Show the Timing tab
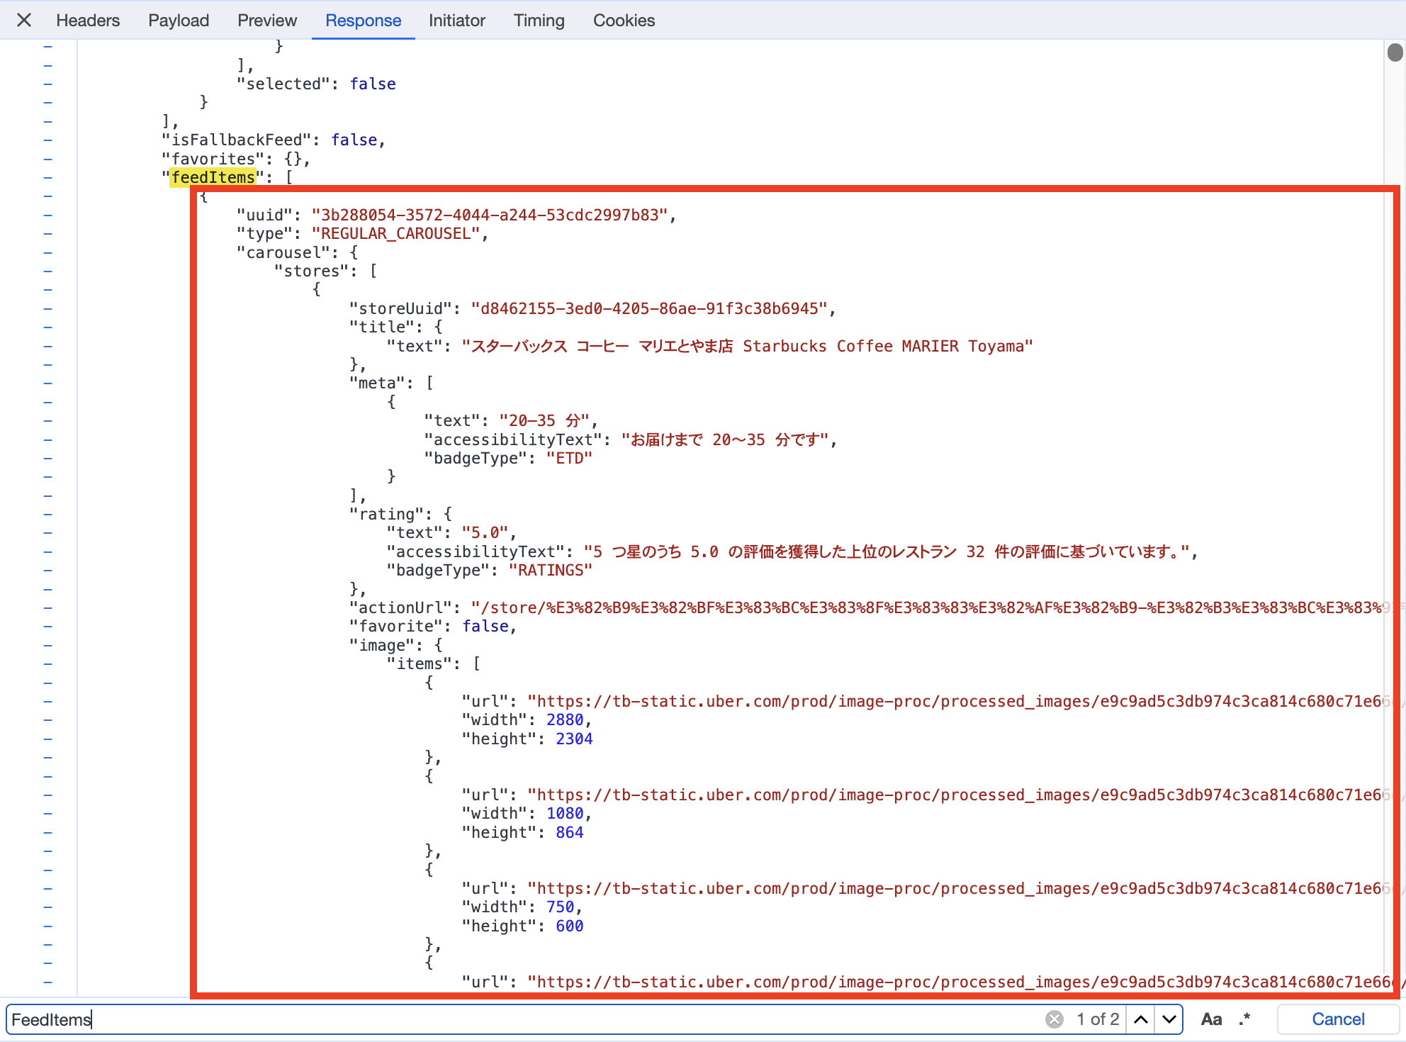The width and height of the screenshot is (1406, 1042). pyautogui.click(x=539, y=21)
